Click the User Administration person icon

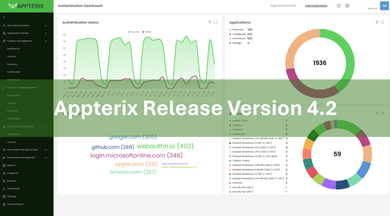pyautogui.click(x=4, y=25)
